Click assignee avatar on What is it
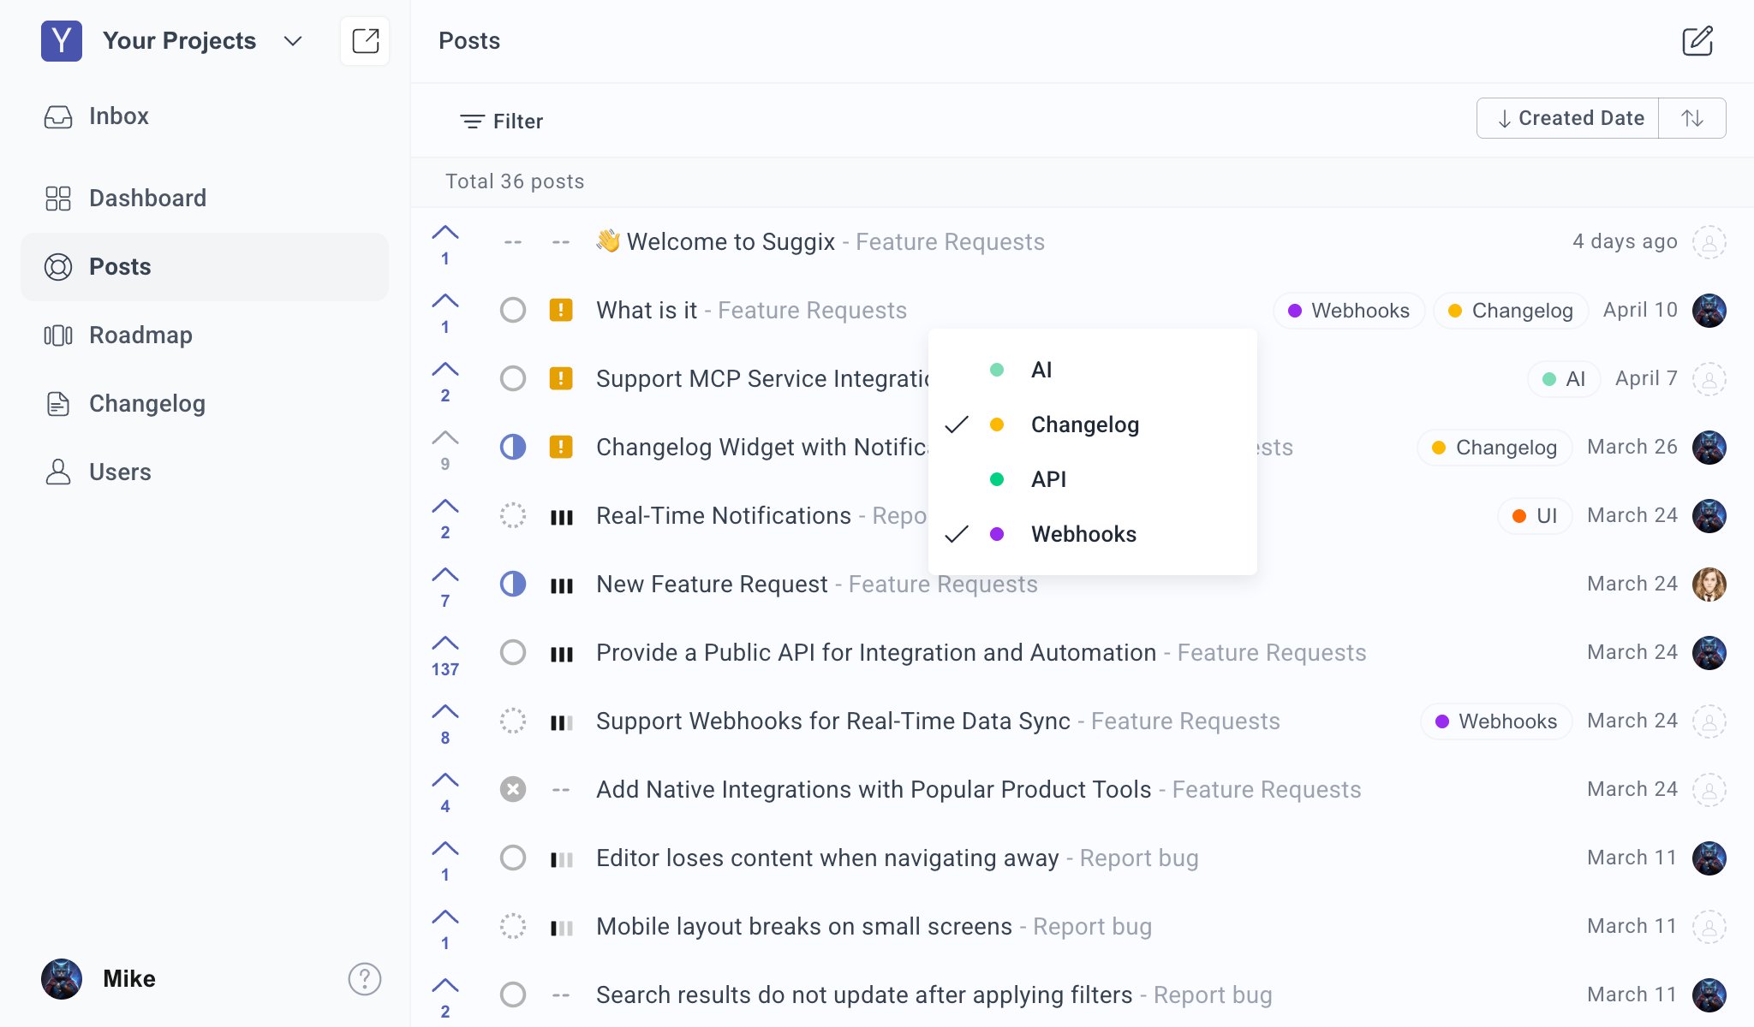The image size is (1754, 1027). 1709,311
